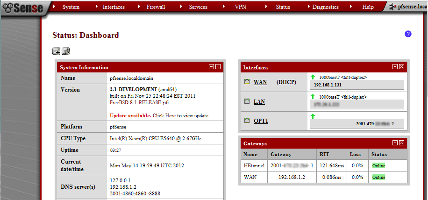Click the add widget plus icon
This screenshot has width=428, height=200.
56,51
